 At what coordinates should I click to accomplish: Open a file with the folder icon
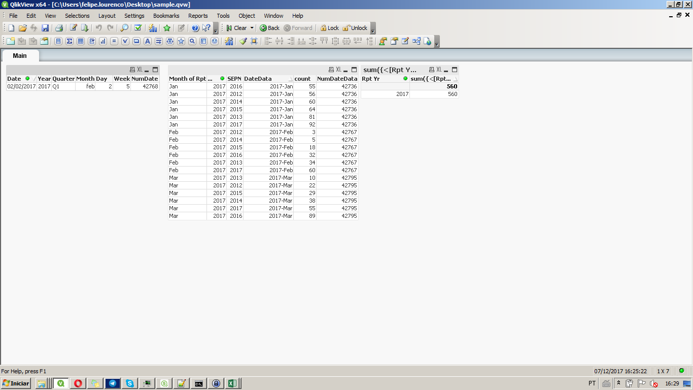point(22,28)
